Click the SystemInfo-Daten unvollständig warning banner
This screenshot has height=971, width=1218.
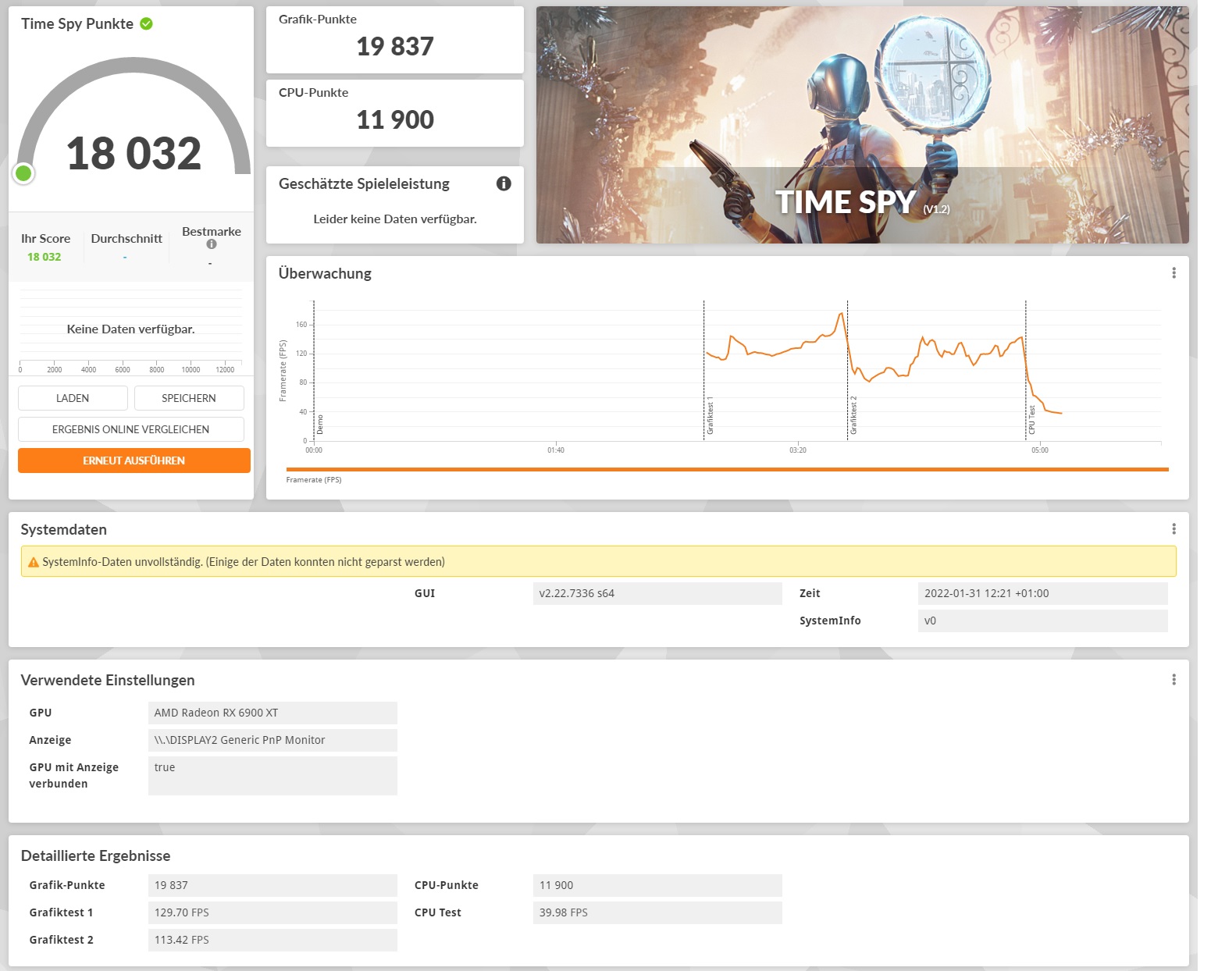[599, 562]
